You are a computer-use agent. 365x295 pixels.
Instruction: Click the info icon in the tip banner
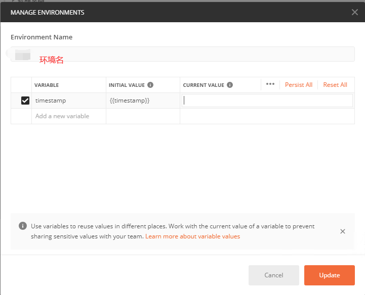[23, 226]
